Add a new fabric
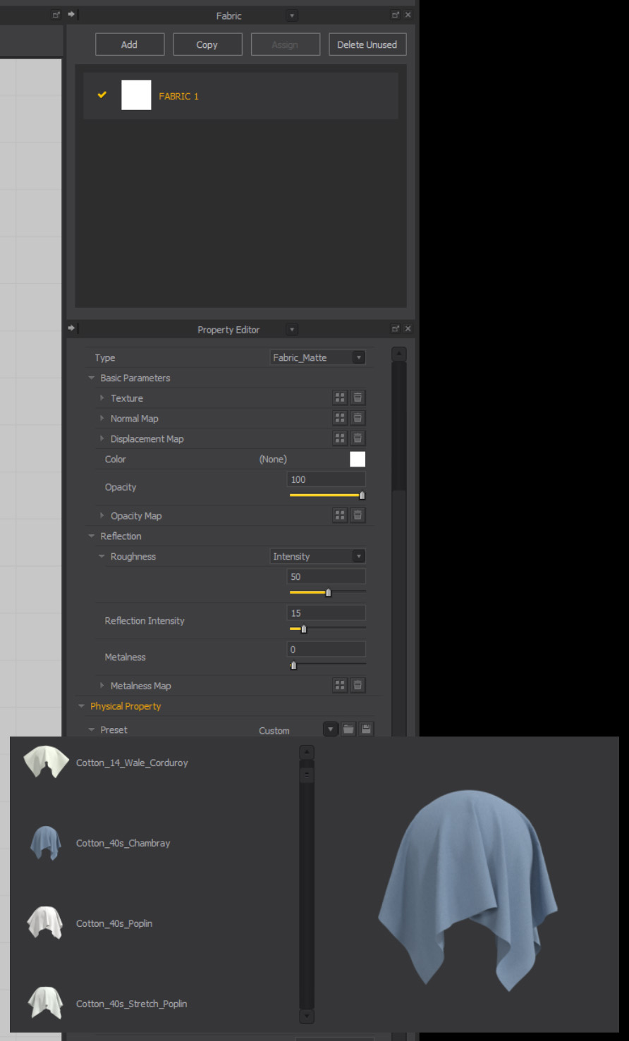Image resolution: width=629 pixels, height=1041 pixels. 129,44
